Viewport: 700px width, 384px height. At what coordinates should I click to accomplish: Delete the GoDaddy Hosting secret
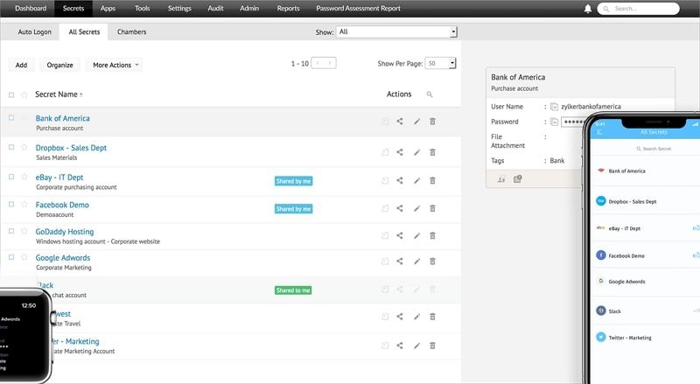(x=432, y=236)
